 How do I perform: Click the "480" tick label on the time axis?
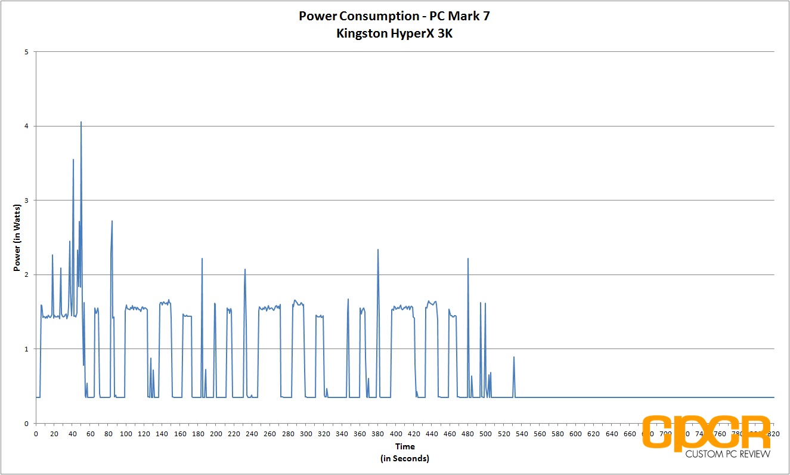click(468, 434)
